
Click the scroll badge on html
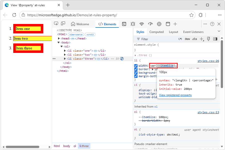click(90, 34)
